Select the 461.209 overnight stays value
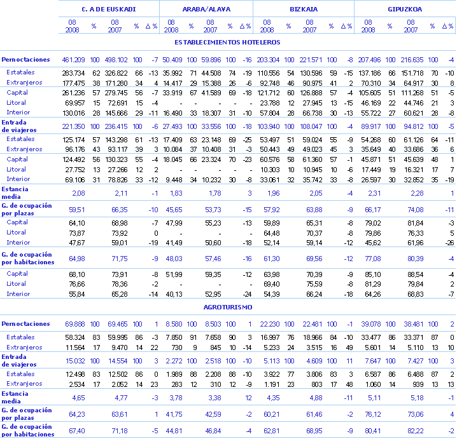This screenshot has height=439, width=457. tap(73, 60)
